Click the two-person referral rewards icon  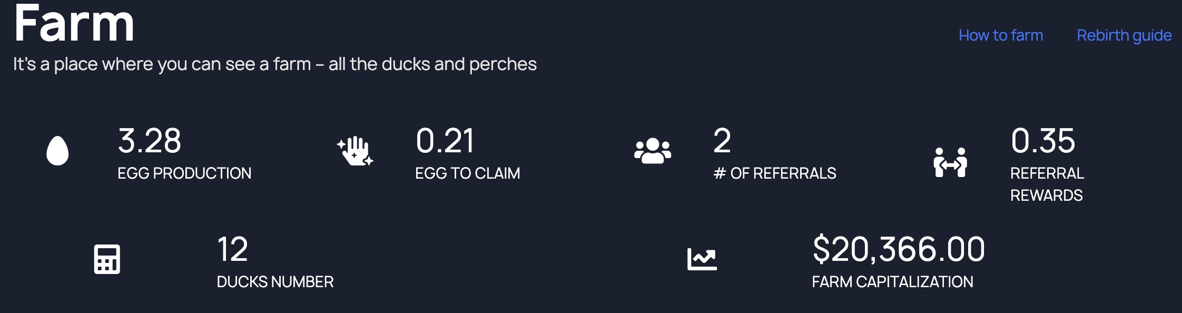point(950,162)
